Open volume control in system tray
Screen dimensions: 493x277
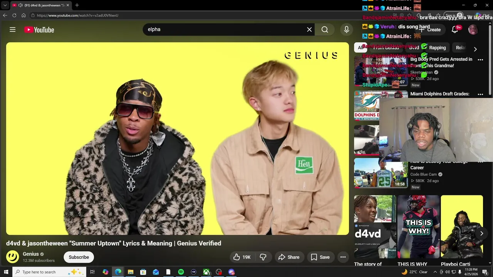tap(448, 272)
